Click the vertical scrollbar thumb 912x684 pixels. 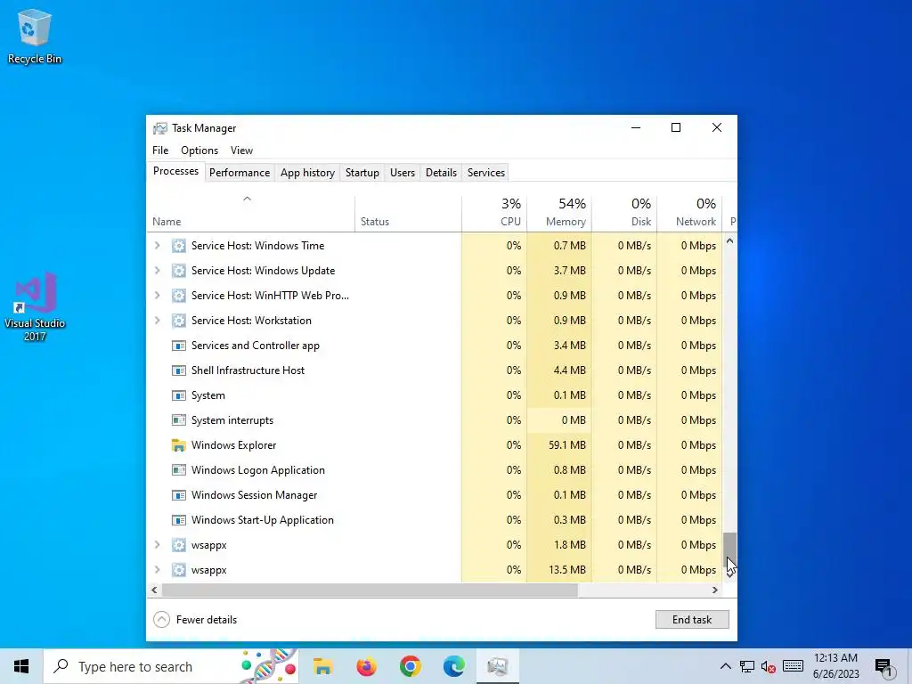729,549
